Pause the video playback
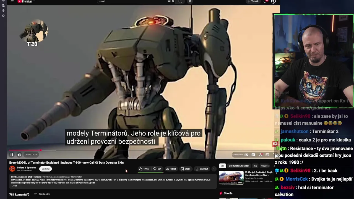The image size is (354, 199). point(12,155)
